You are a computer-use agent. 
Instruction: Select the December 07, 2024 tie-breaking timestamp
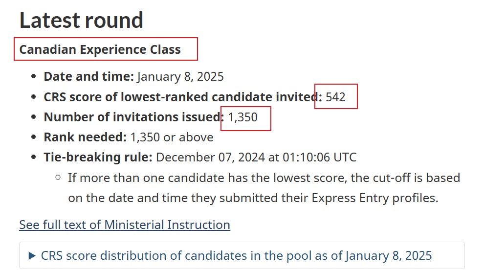pyautogui.click(x=256, y=157)
